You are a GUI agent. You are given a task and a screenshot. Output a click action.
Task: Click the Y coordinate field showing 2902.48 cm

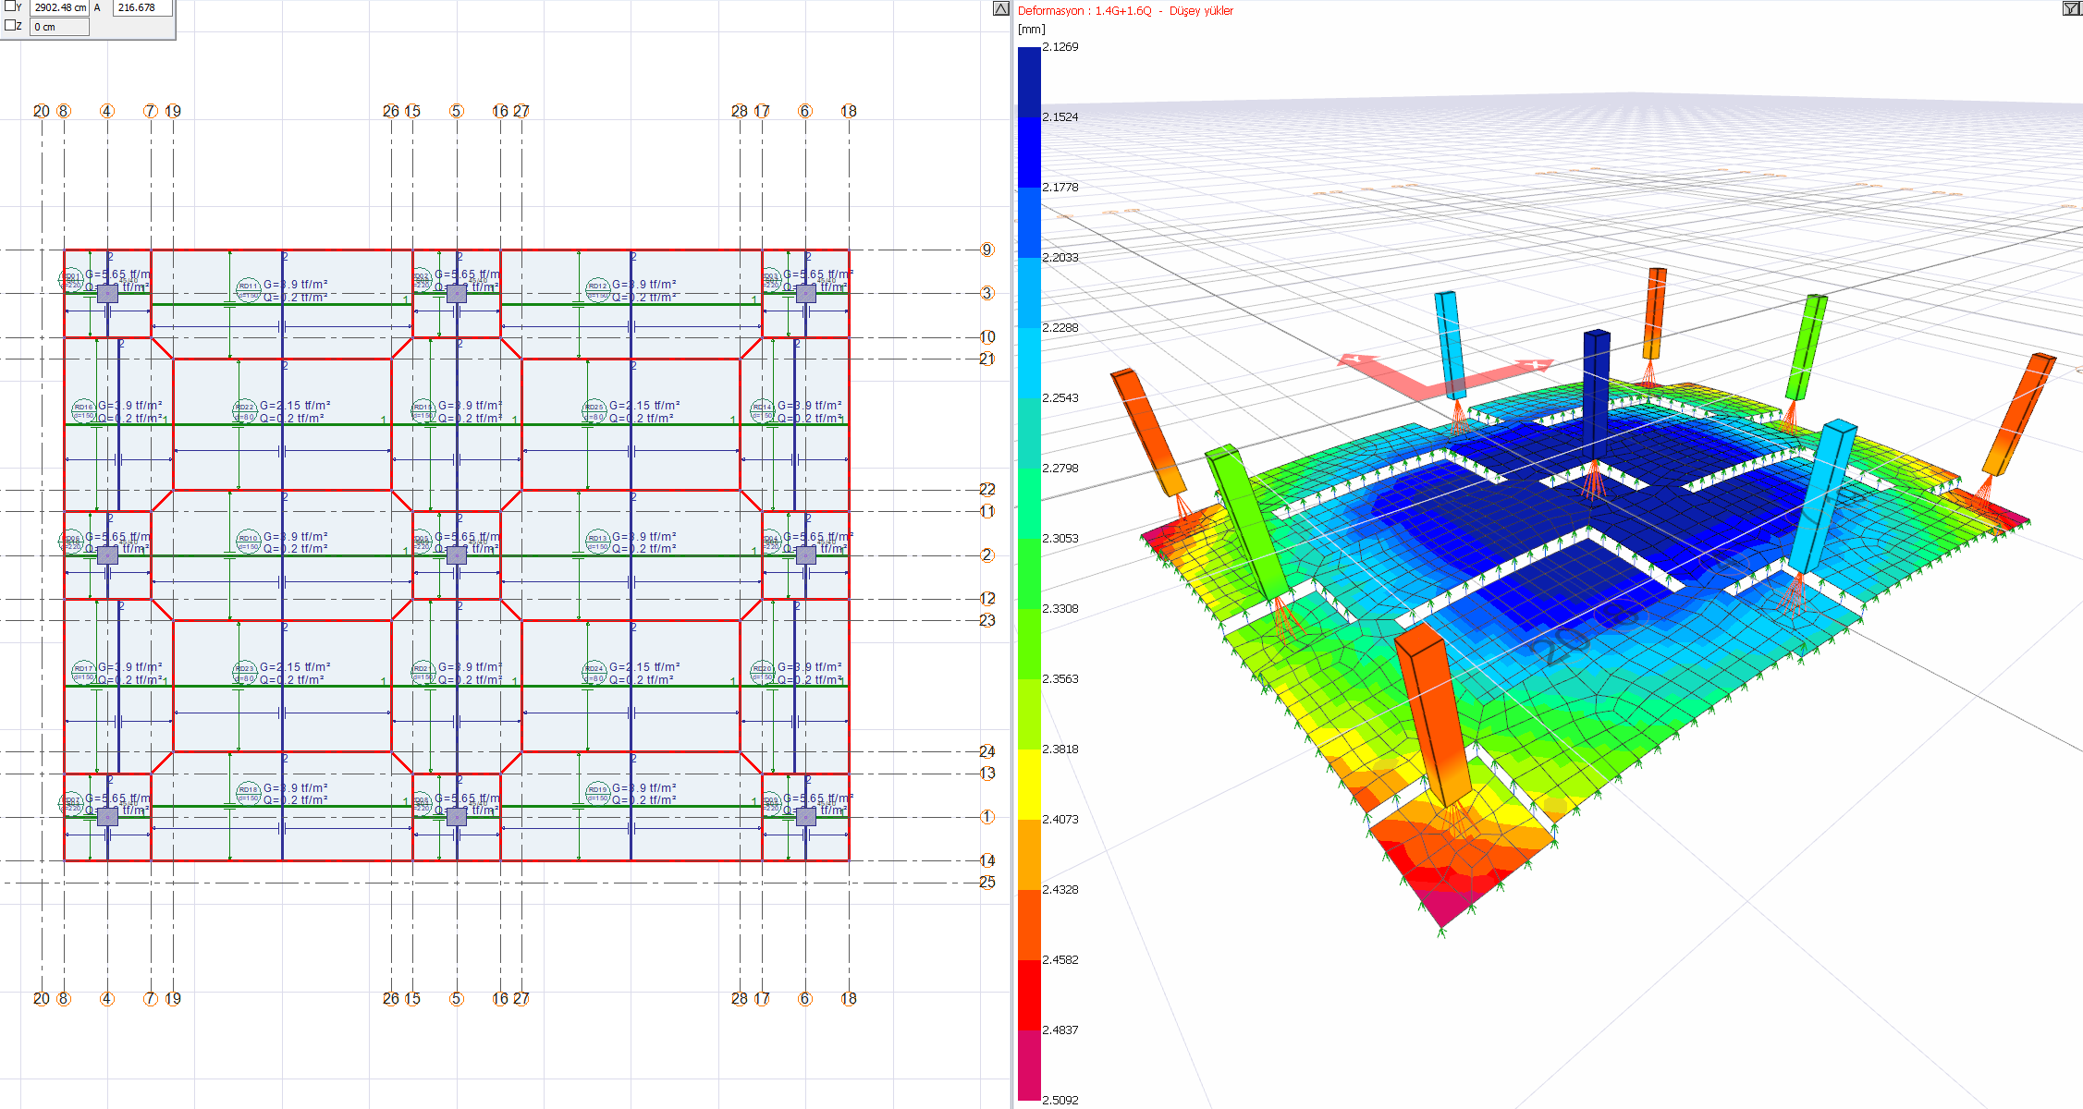click(60, 7)
